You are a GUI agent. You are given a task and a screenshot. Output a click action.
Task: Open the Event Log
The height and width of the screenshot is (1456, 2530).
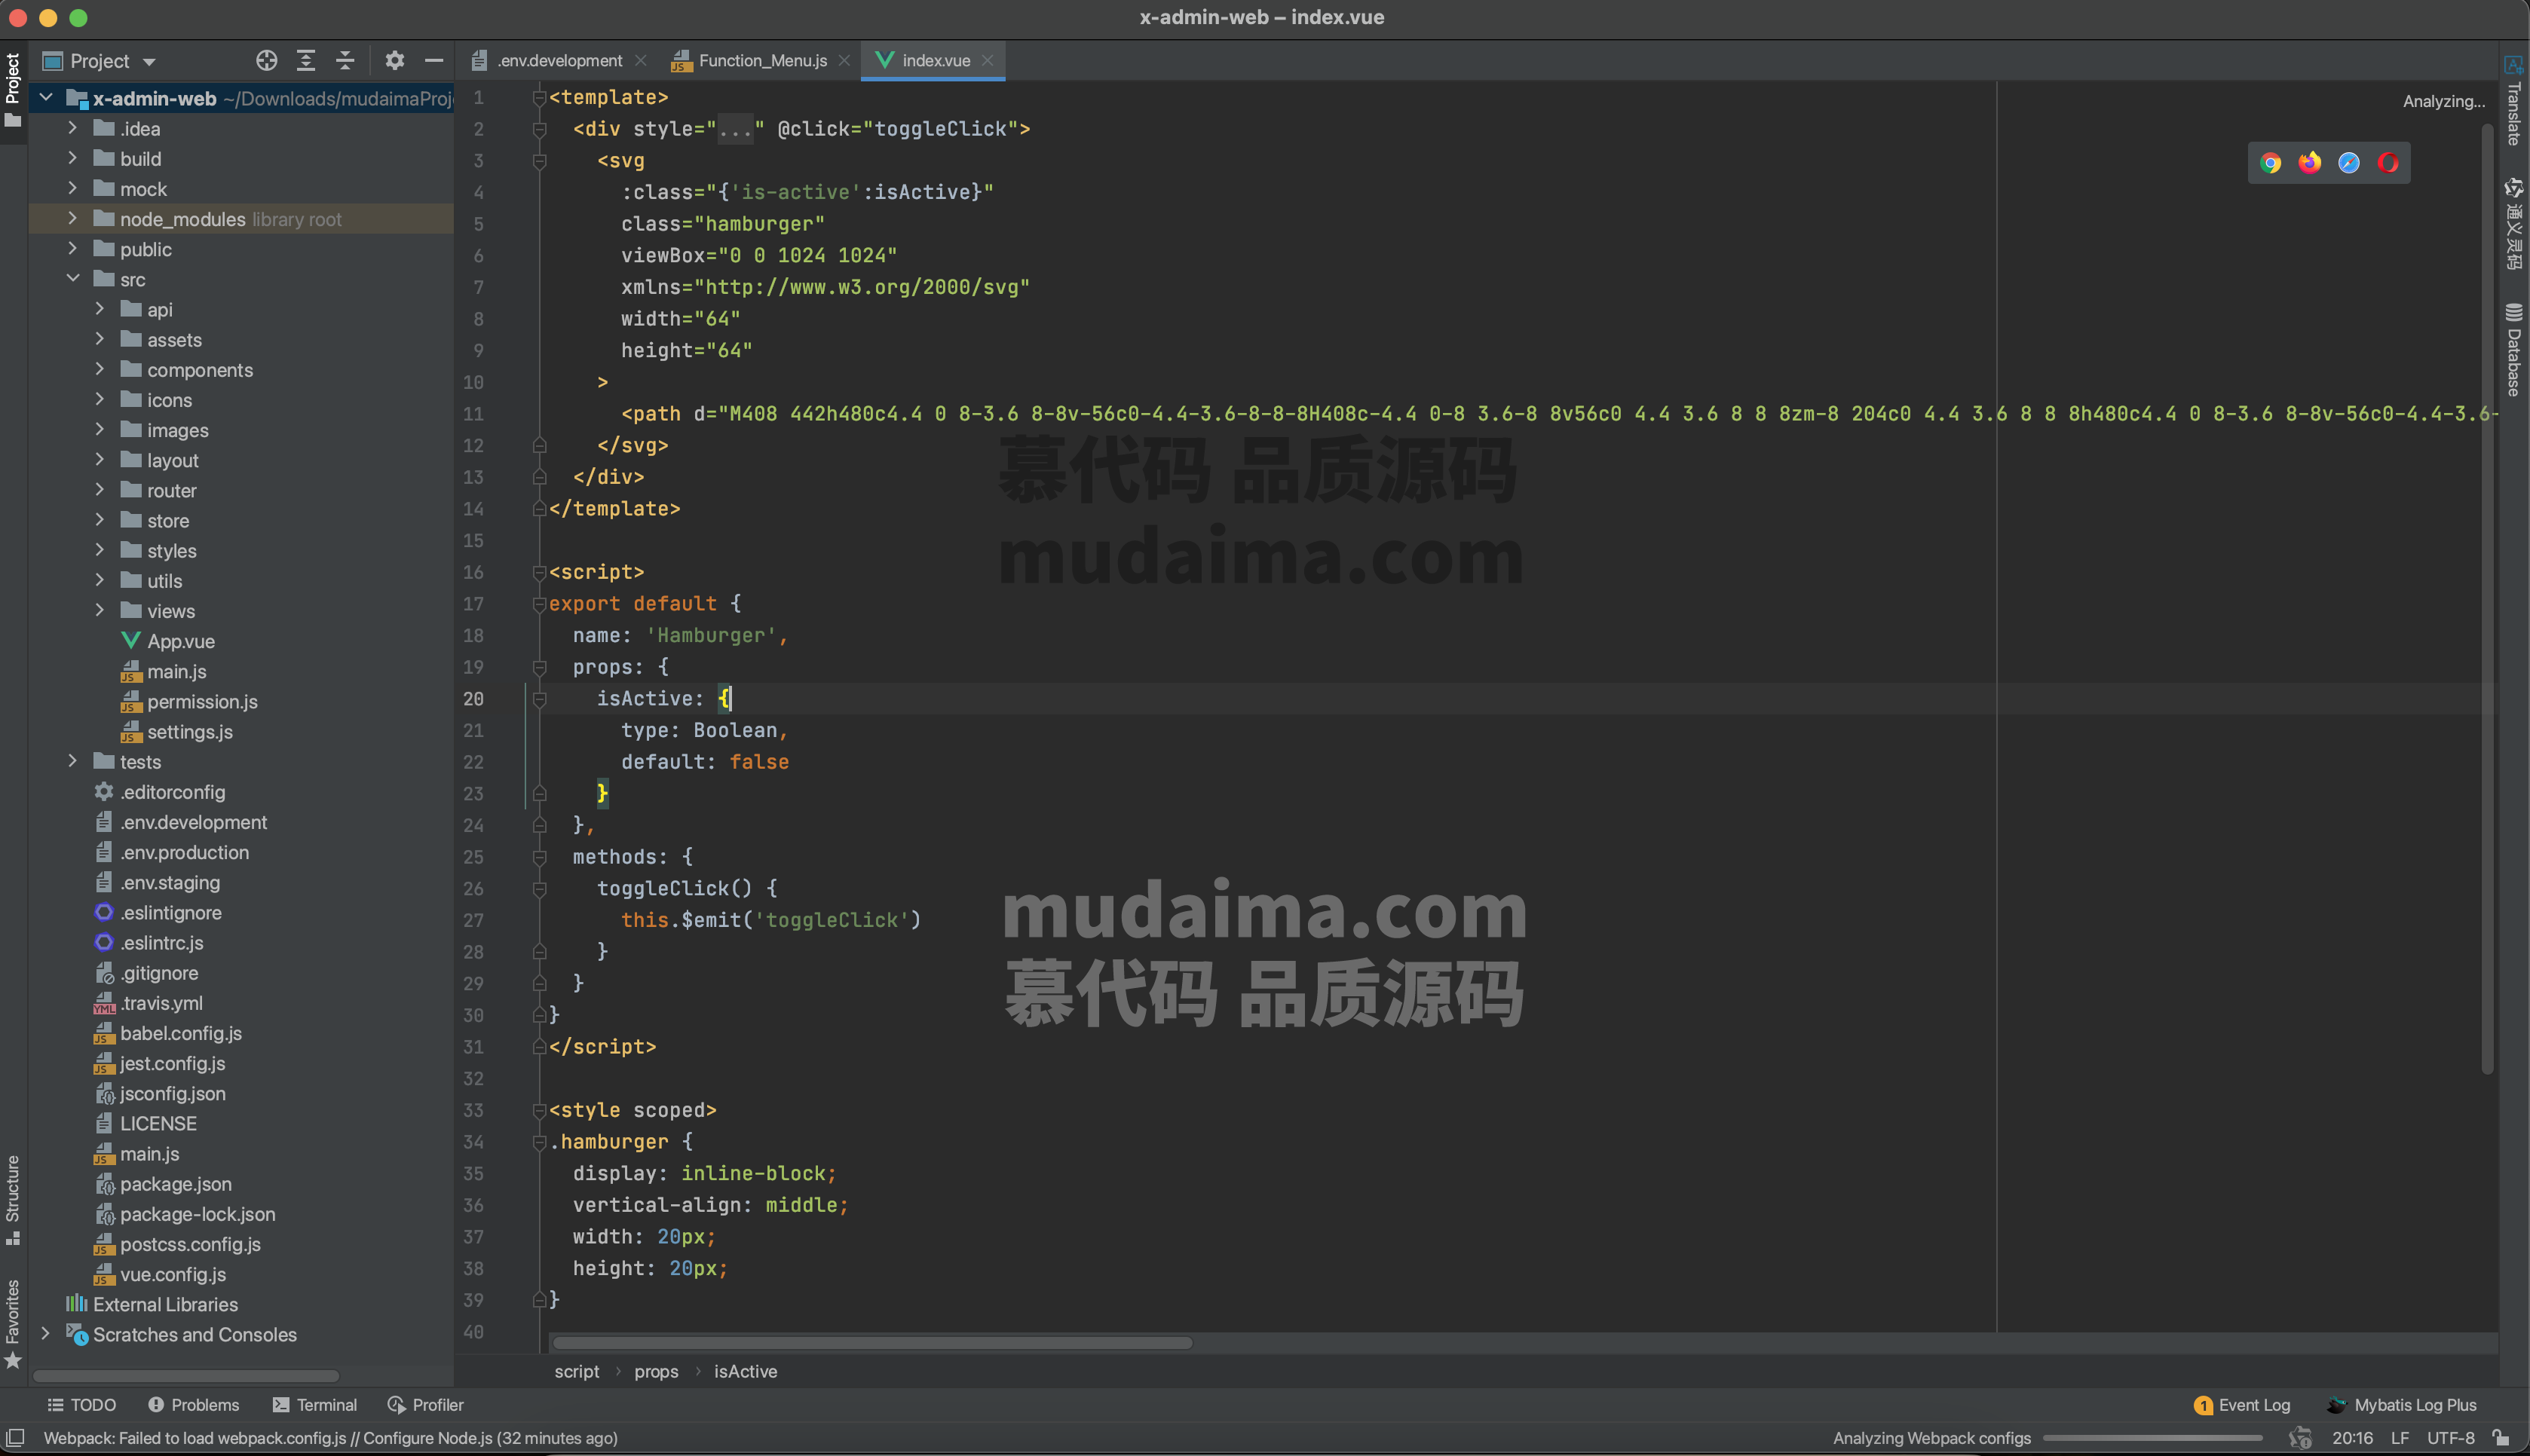(x=2242, y=1405)
